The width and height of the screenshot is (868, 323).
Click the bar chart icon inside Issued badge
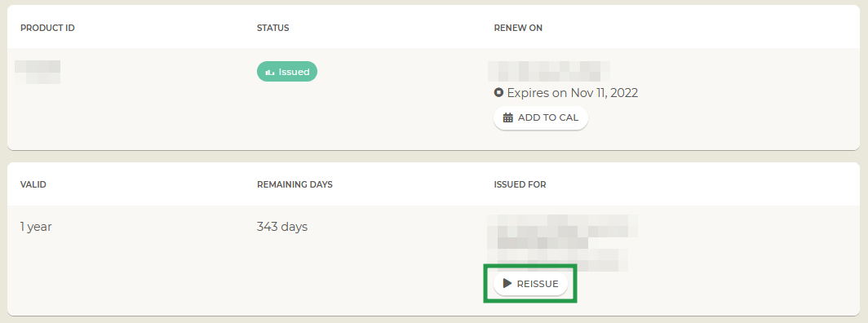click(x=270, y=72)
